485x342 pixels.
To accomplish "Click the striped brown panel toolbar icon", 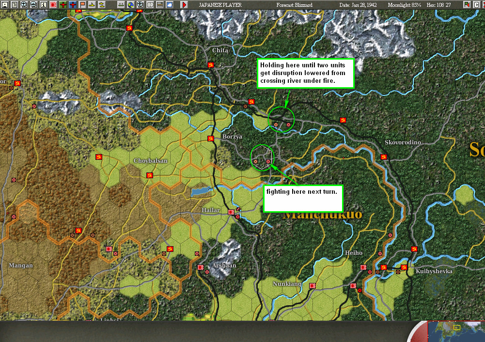I will pos(159,5).
